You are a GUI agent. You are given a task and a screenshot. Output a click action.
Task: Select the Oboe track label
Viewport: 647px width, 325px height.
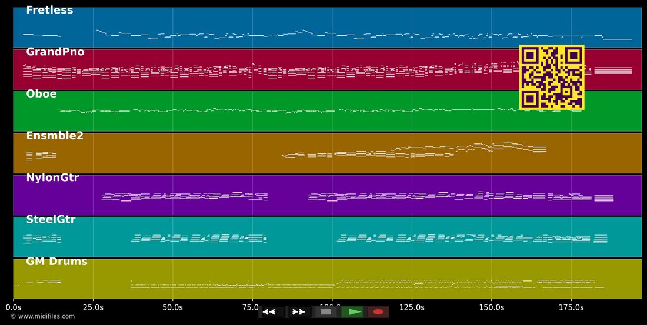(x=41, y=94)
